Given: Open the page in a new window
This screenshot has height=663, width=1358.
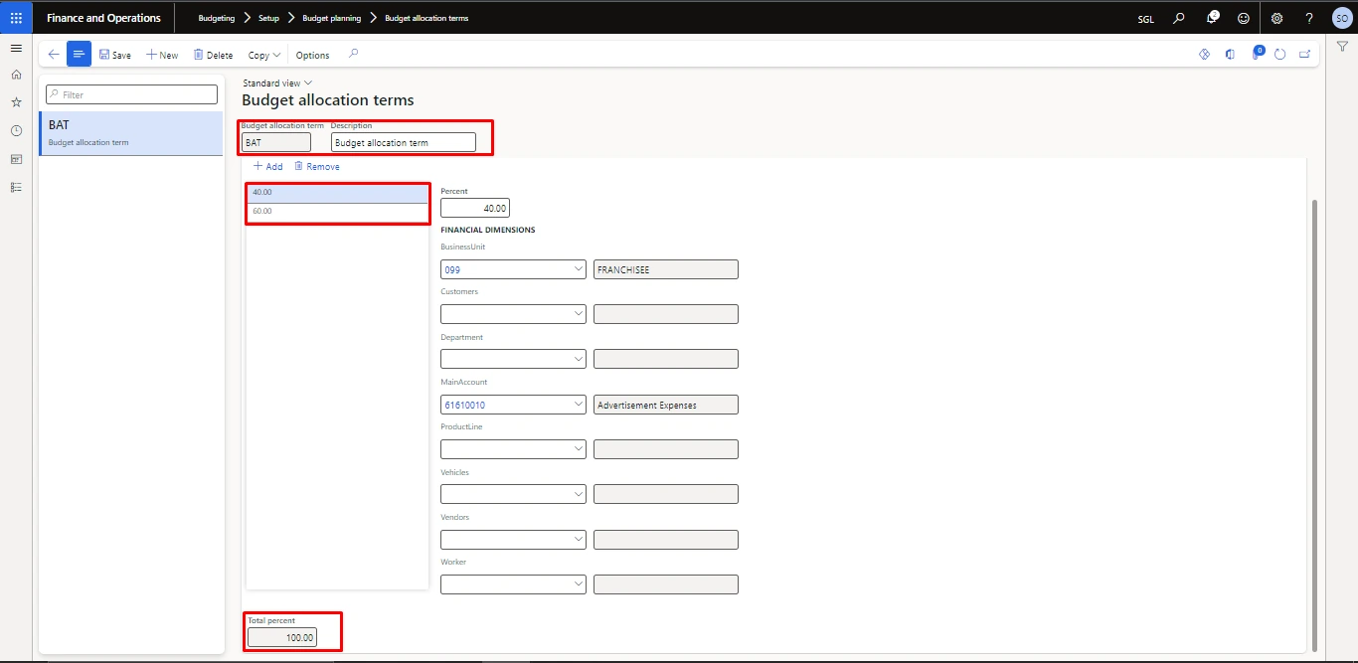Looking at the screenshot, I should pyautogui.click(x=1305, y=55).
